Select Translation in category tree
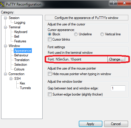The image size is (131, 128). point(22,60)
